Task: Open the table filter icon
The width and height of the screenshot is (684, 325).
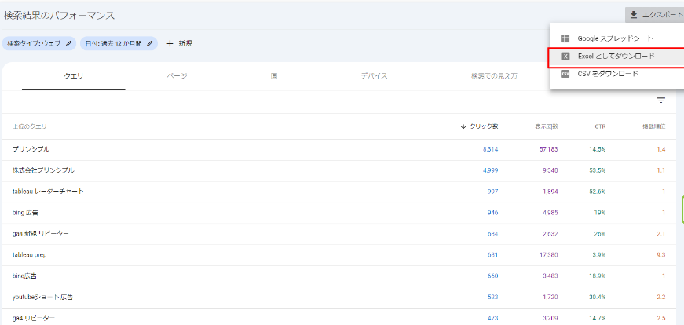Action: coord(660,100)
